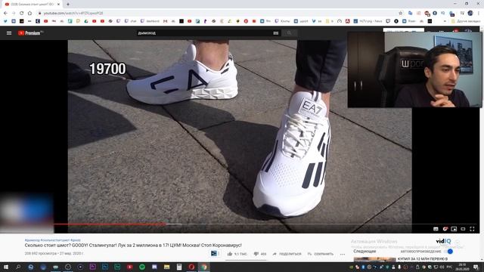Open Spotify from the taskbar
The height and width of the screenshot is (272, 484).
point(142,267)
